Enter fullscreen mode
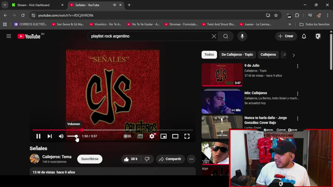The width and height of the screenshot is (333, 187). pyautogui.click(x=187, y=136)
